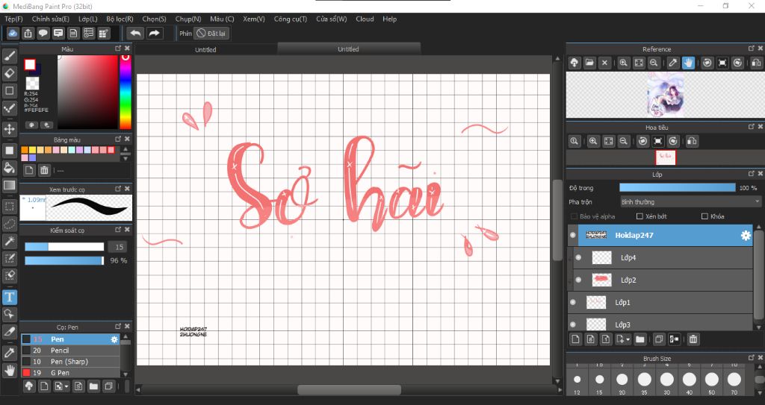Select Pencil brush in brush list
The height and width of the screenshot is (405, 765).
[x=70, y=351]
